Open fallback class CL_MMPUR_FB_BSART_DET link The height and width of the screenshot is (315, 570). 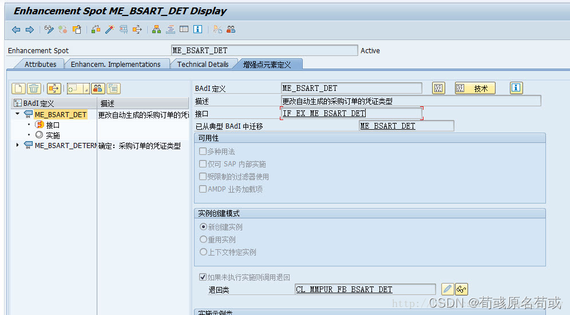tap(344, 289)
